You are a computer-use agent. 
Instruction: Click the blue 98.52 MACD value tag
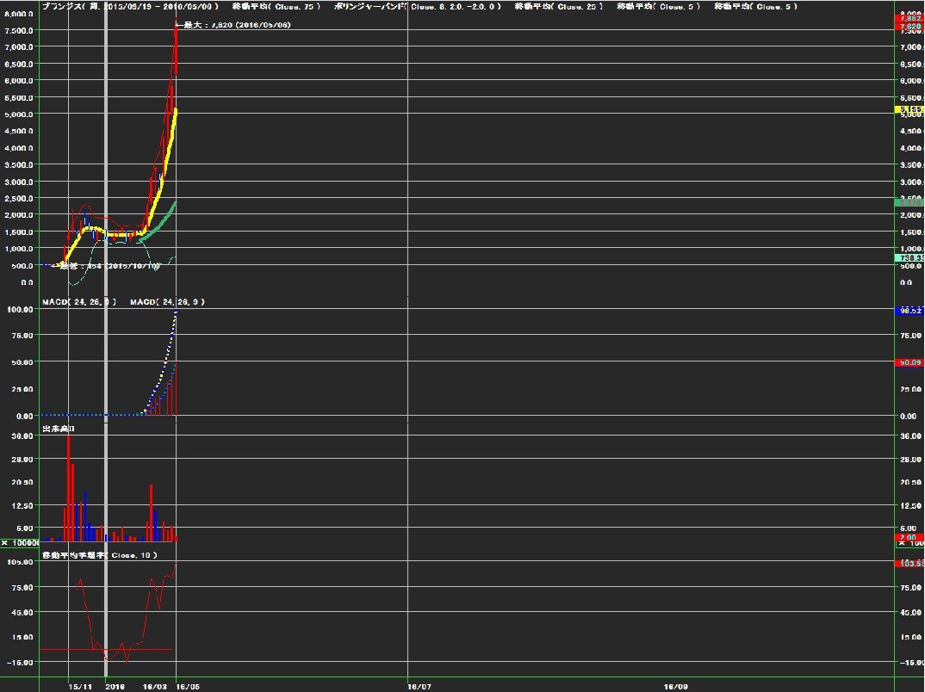(x=910, y=310)
